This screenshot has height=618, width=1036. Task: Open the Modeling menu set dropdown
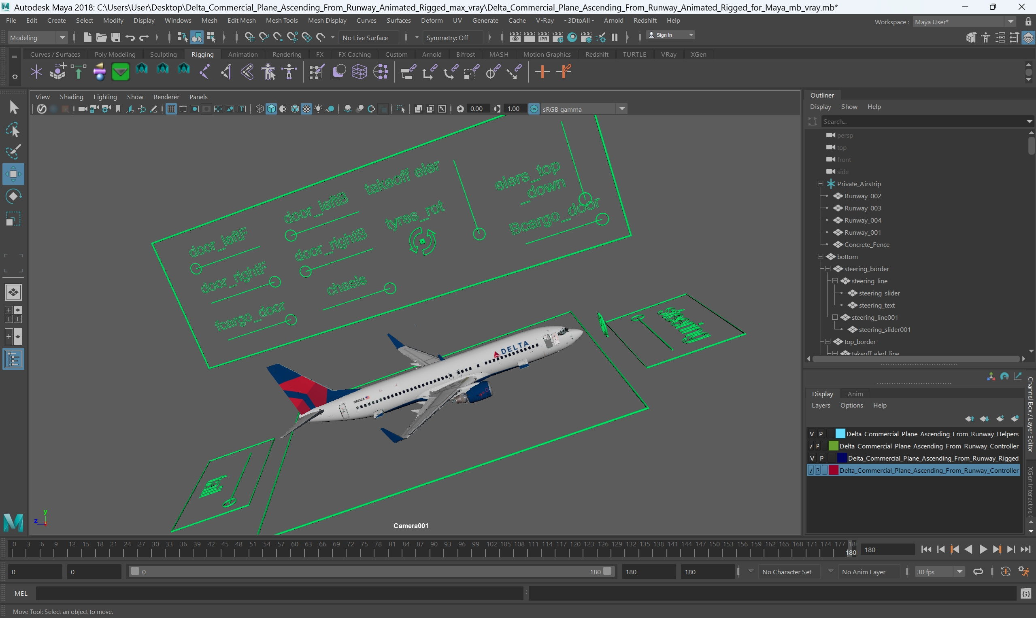(38, 38)
